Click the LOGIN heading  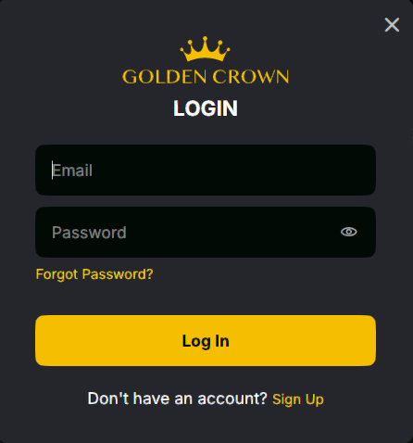click(206, 108)
